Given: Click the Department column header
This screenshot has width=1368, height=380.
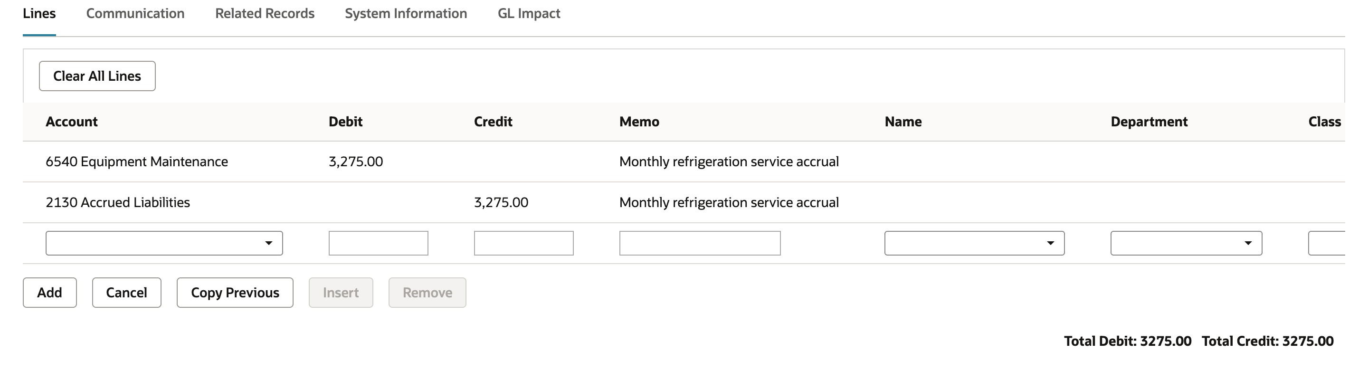Looking at the screenshot, I should [x=1149, y=122].
